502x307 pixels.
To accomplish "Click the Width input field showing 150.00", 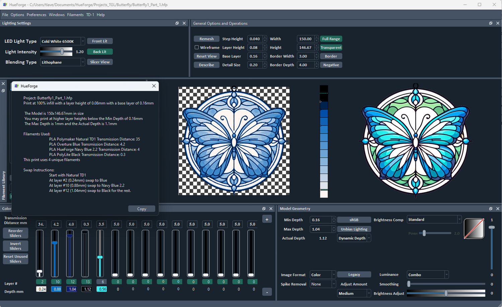I will [x=306, y=39].
